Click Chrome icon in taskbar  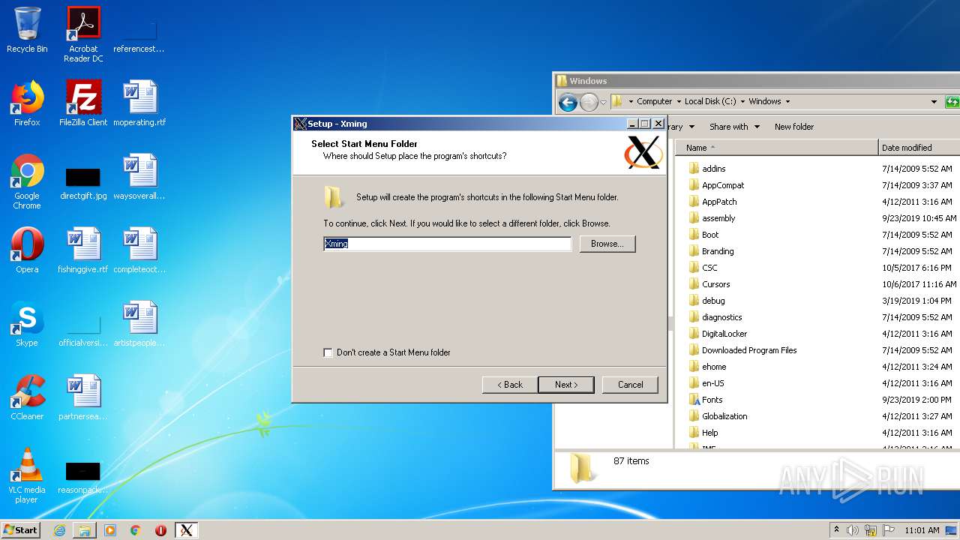click(x=136, y=530)
